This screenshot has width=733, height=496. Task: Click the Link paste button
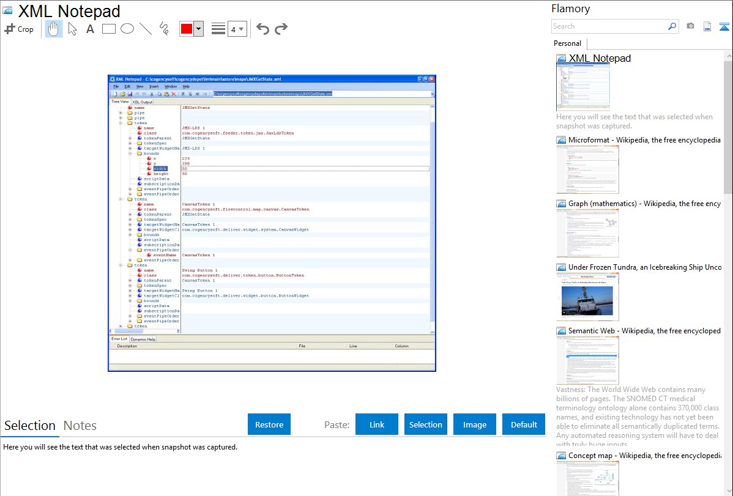click(x=377, y=424)
